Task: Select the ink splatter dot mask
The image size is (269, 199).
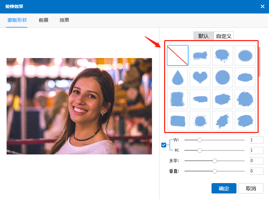Action: coord(200,121)
